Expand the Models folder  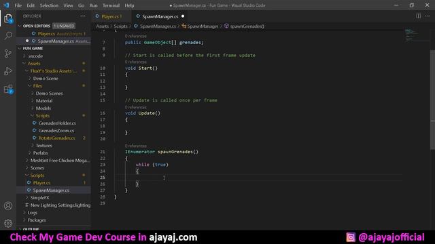pyautogui.click(x=43, y=108)
